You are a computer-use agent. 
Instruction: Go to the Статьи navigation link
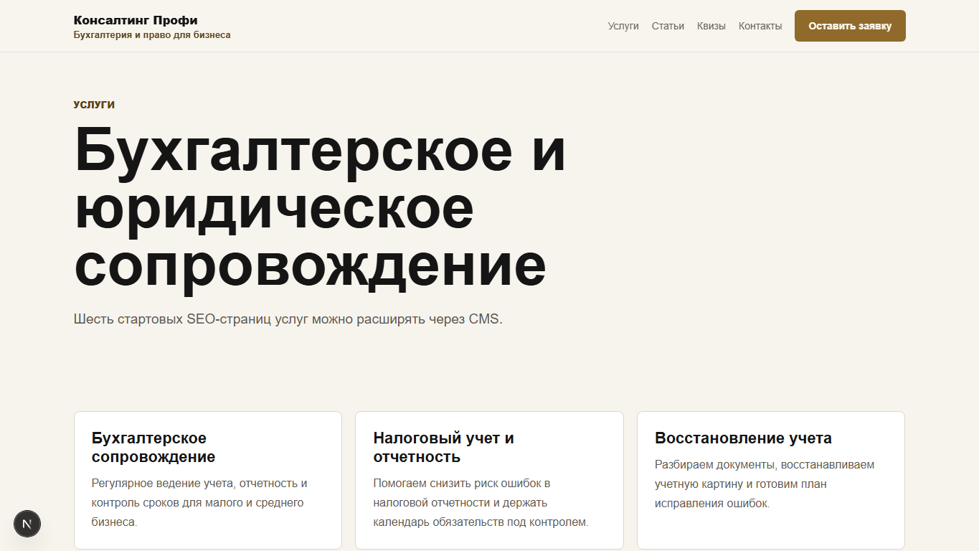(x=668, y=26)
